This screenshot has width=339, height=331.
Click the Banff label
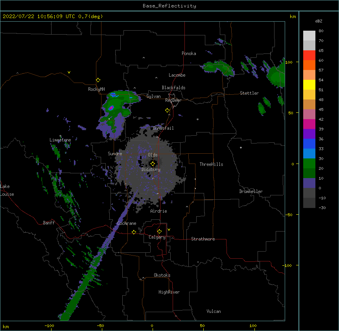coord(49,223)
